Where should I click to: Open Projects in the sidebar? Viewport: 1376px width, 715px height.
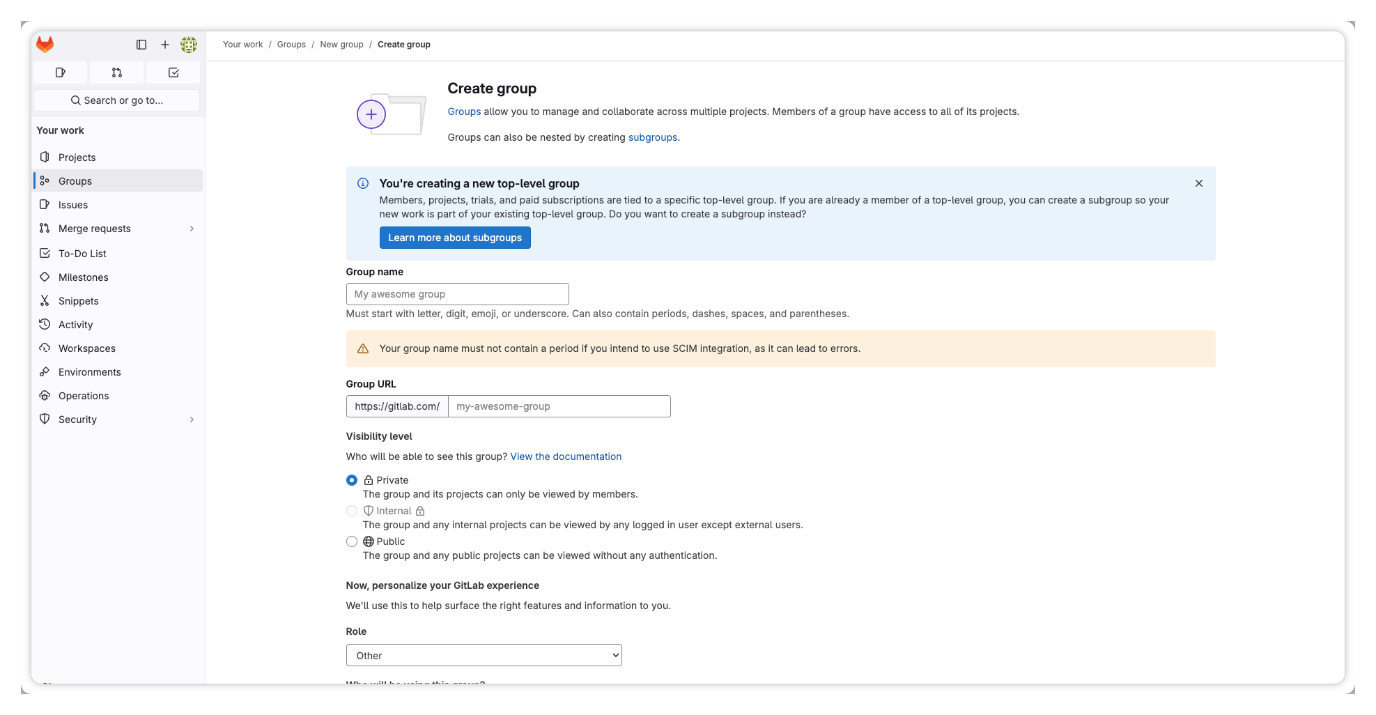click(x=118, y=157)
